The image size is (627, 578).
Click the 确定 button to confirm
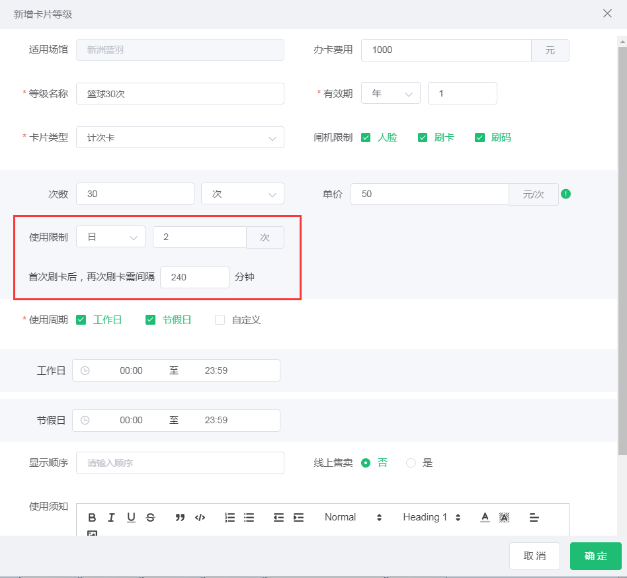tap(595, 556)
